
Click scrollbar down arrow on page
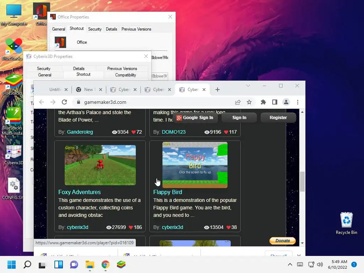click(x=302, y=243)
